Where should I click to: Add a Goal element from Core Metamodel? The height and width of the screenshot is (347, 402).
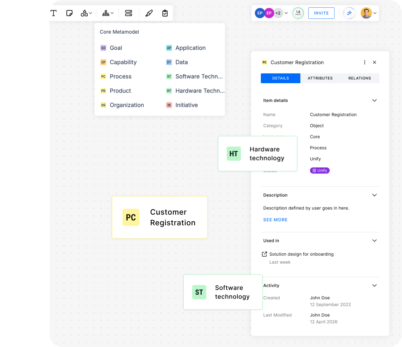tap(111, 48)
